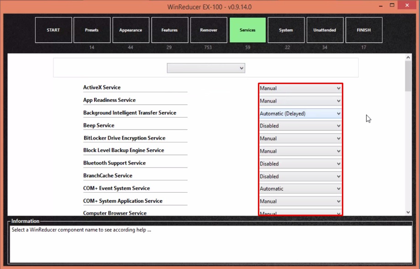420x269 pixels.
Task: Expand App Readiness Service startup dropdown
Action: 300,101
